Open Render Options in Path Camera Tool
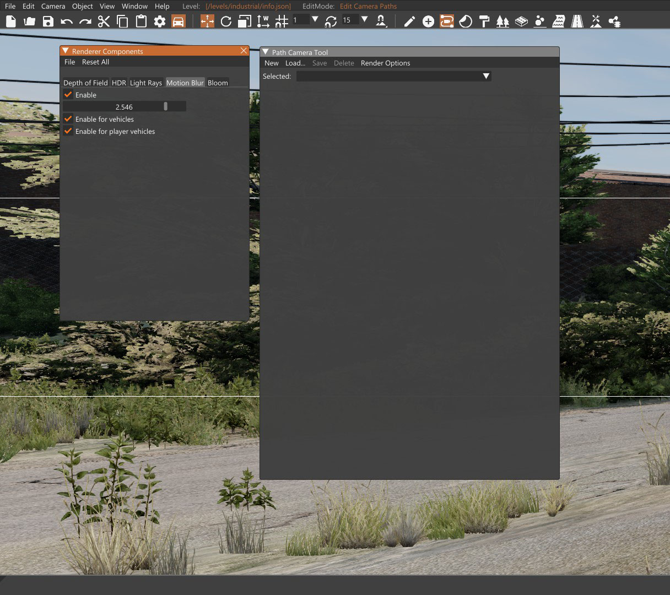Image resolution: width=670 pixels, height=595 pixels. 386,63
